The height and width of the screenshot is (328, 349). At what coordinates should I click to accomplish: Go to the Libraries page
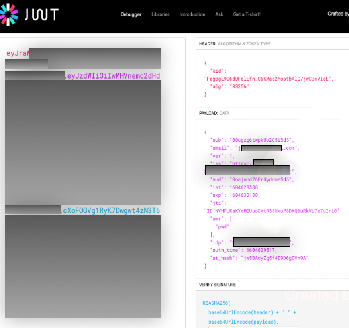tap(160, 14)
